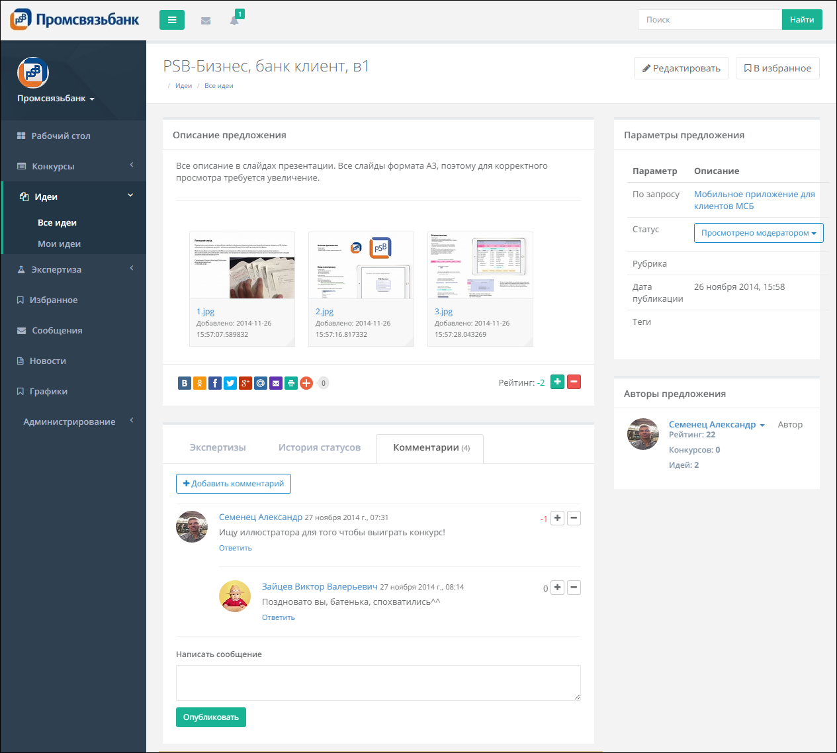Open Семенец Александр author dropdown
This screenshot has width=837, height=753.
click(717, 425)
